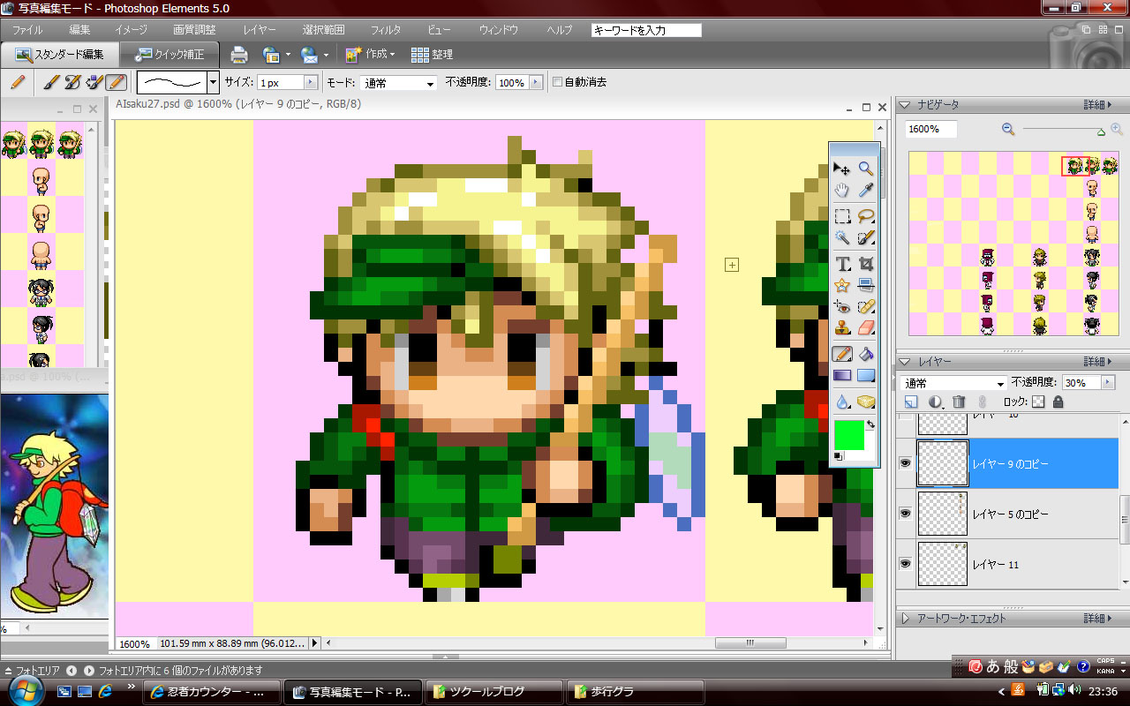Select the Straighten tool
This screenshot has height=706, width=1130.
click(x=866, y=285)
